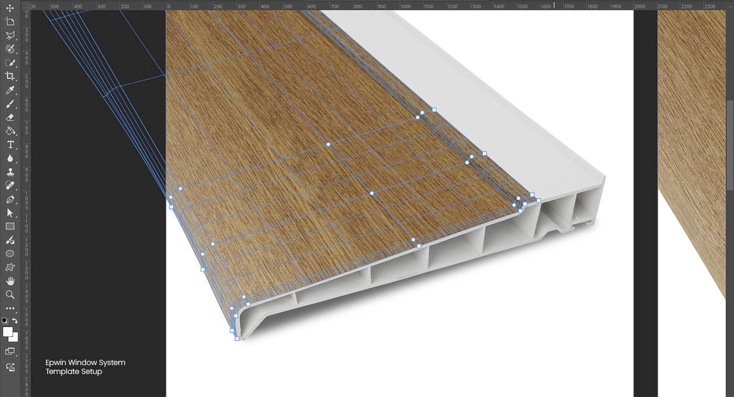Select the Custom Shape tool
This screenshot has width=734, height=397.
tap(10, 267)
